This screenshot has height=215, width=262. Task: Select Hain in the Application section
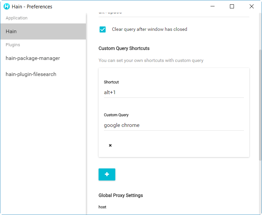[x=43, y=31]
